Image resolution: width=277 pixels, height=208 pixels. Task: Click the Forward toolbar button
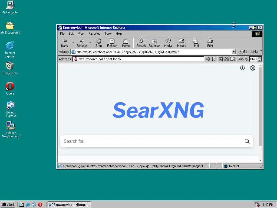pos(82,43)
